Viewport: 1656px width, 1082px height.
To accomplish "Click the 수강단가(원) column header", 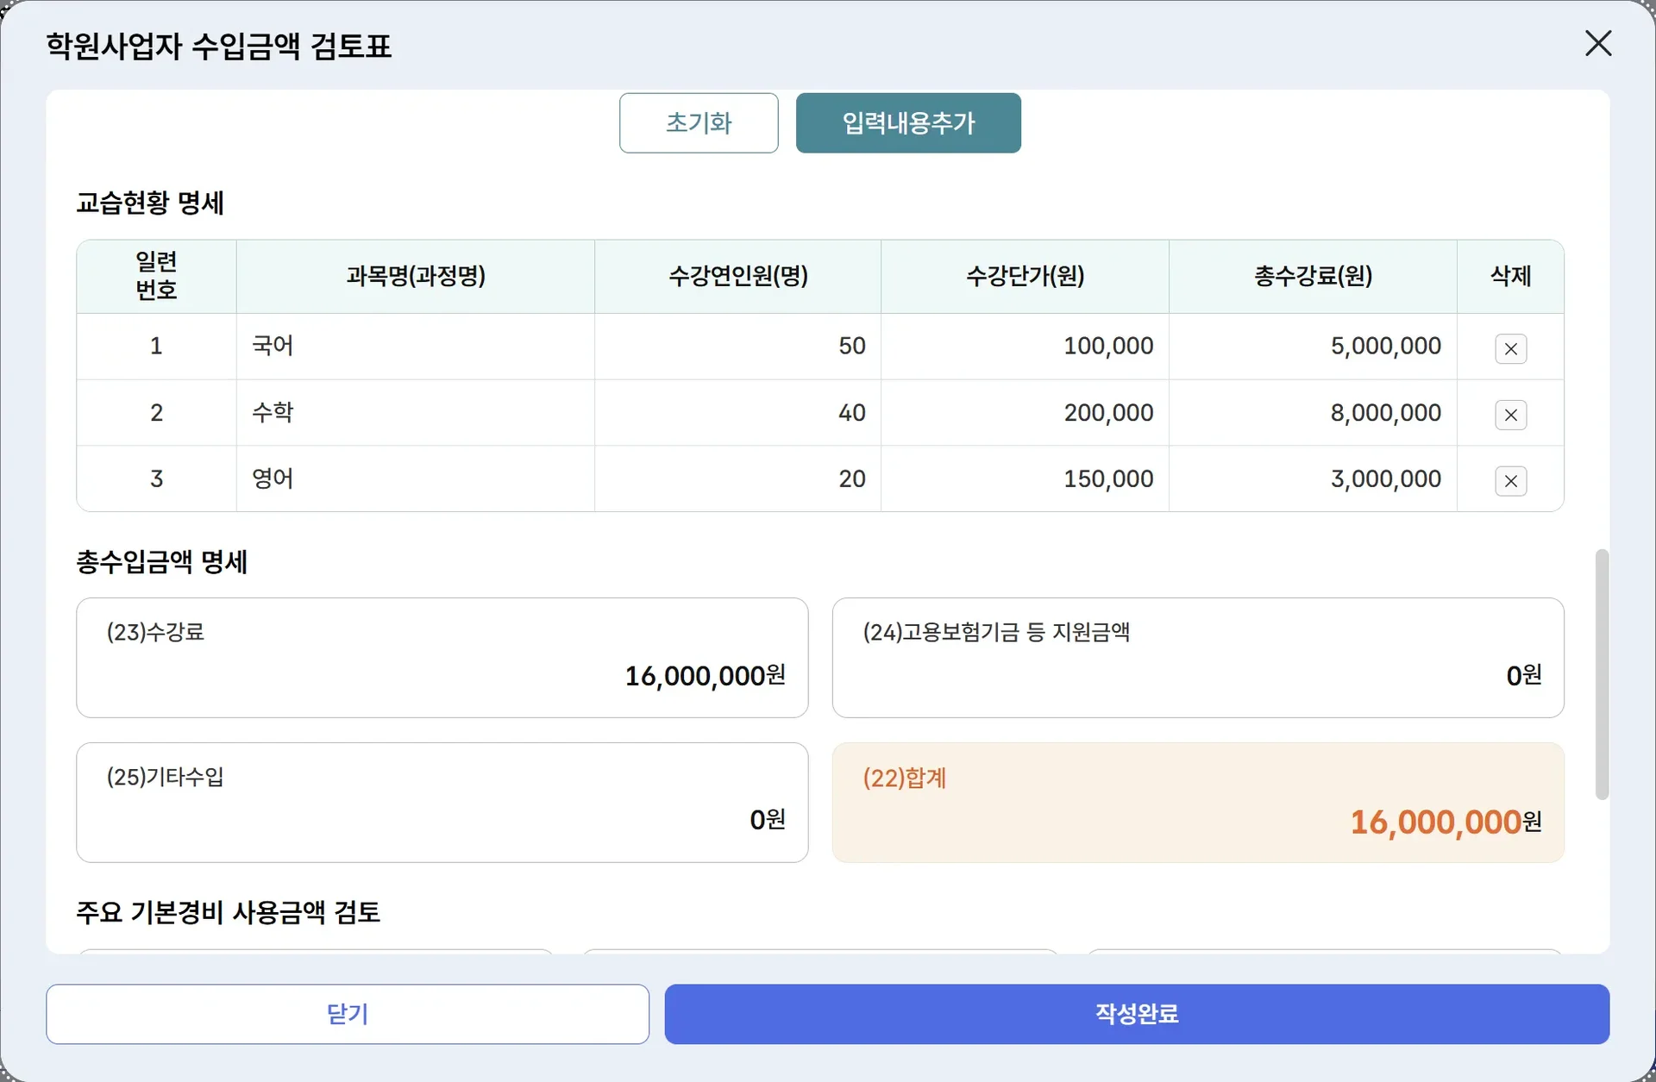I will (1025, 276).
